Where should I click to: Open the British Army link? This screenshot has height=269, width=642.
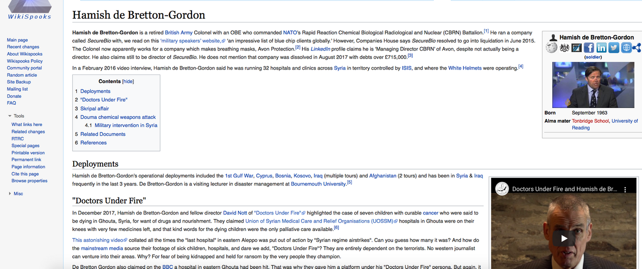[179, 32]
